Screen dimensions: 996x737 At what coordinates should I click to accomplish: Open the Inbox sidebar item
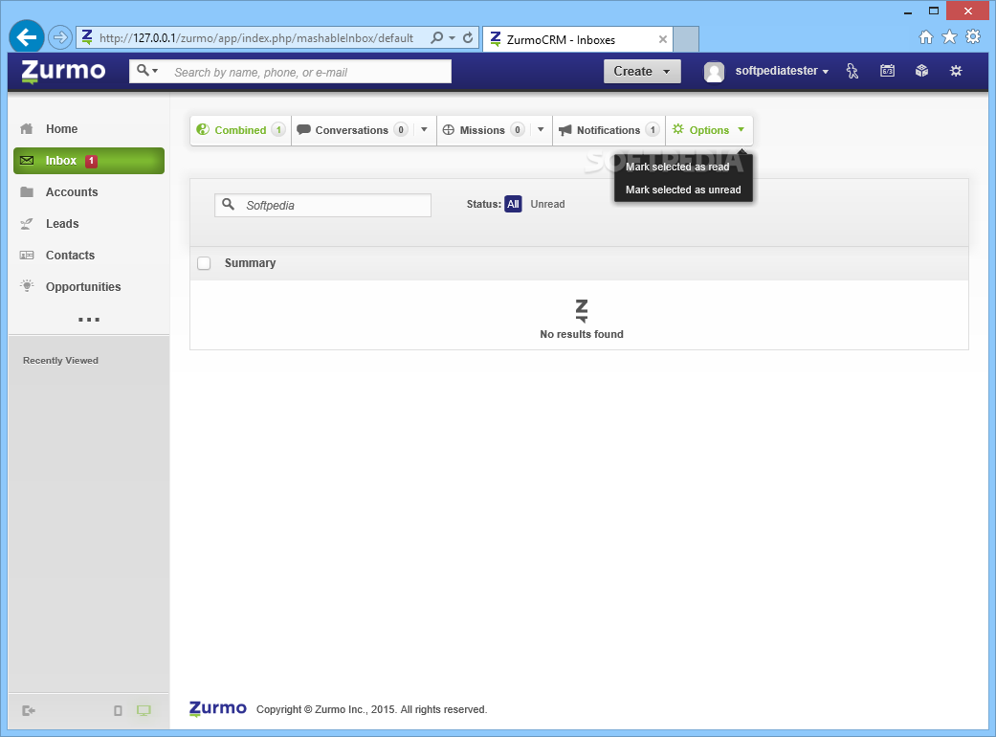point(88,161)
